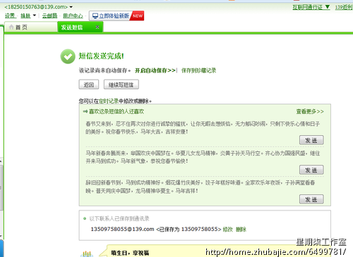The height and width of the screenshot is (257, 353).
Task: Click 删除 for saved contact 13509758055
Action: click(x=241, y=230)
